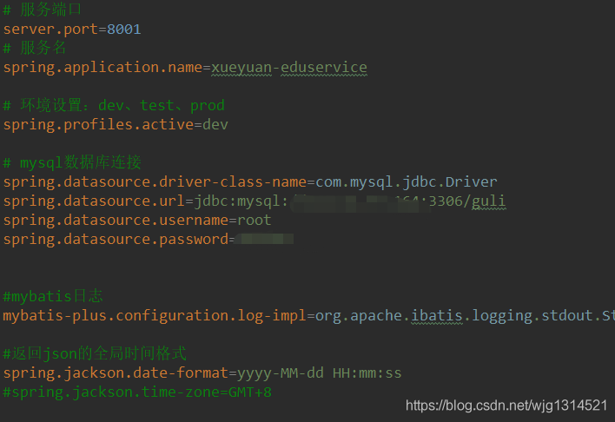
Task: Click the spring.profiles.active property key
Action: click(98, 125)
